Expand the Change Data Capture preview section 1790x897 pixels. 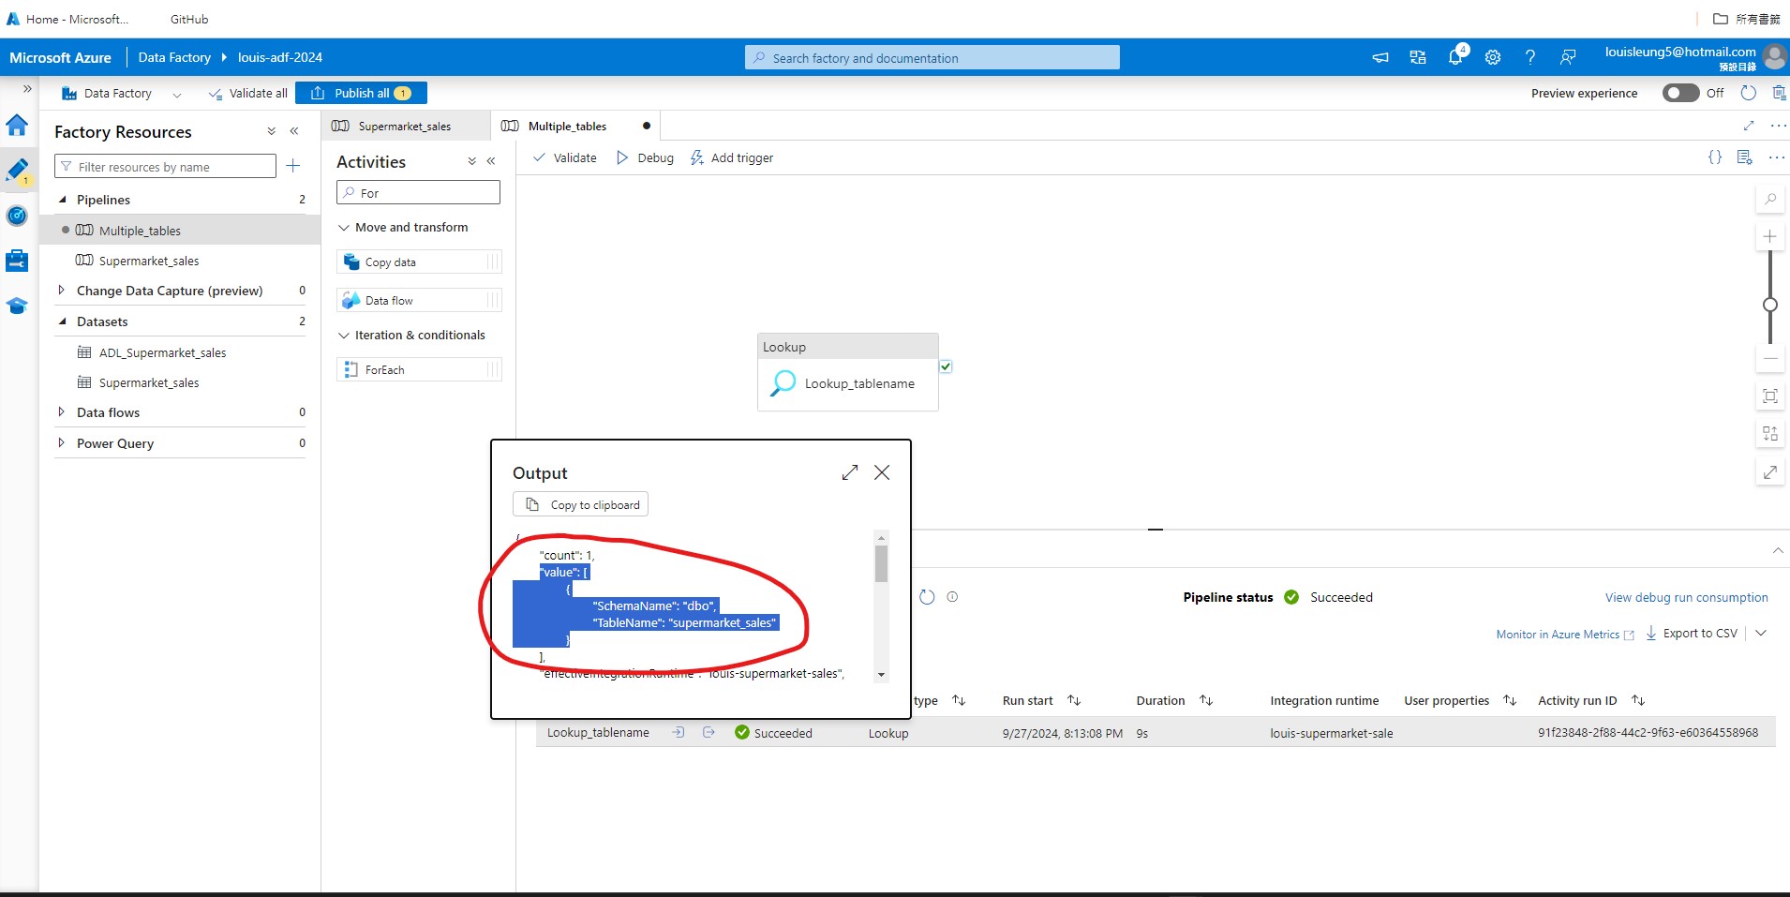[61, 291]
